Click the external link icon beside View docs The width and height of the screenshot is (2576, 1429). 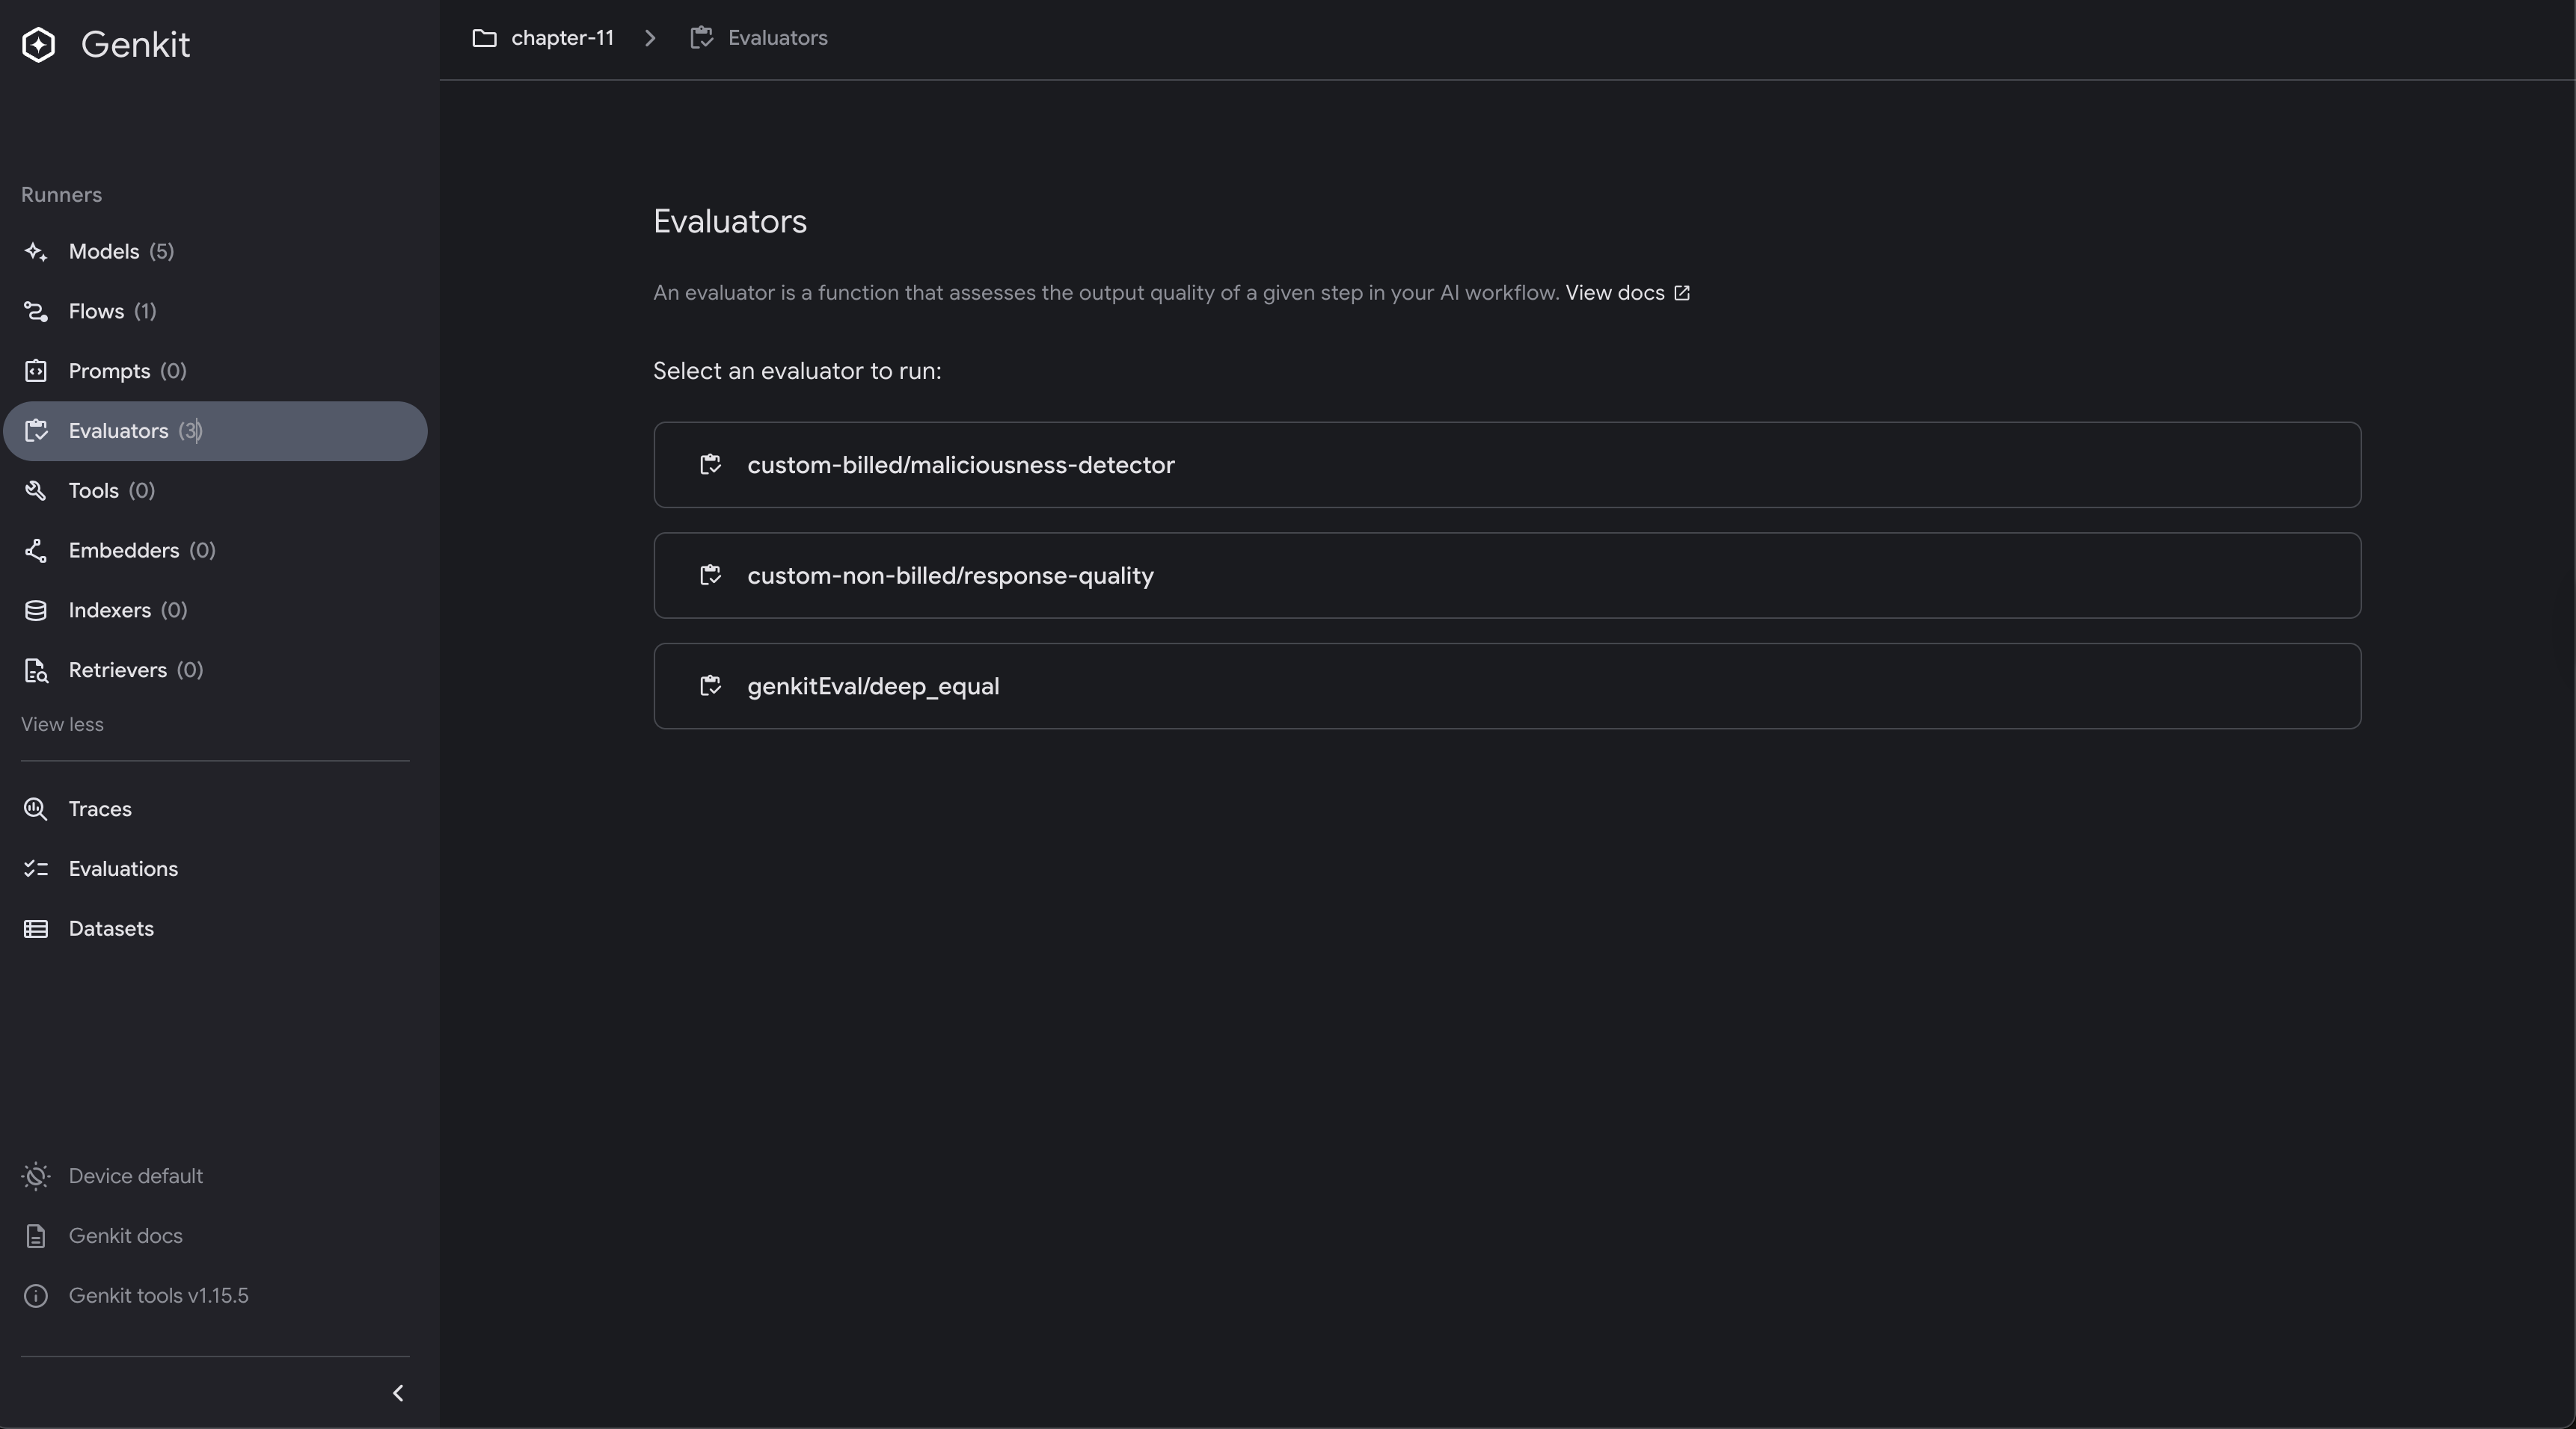pos(1682,293)
